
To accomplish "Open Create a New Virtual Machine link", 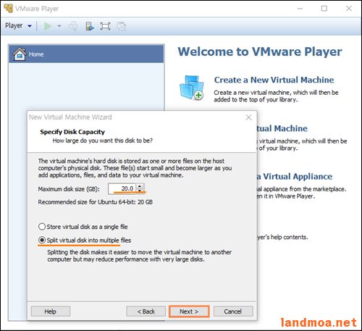I will pos(274,80).
